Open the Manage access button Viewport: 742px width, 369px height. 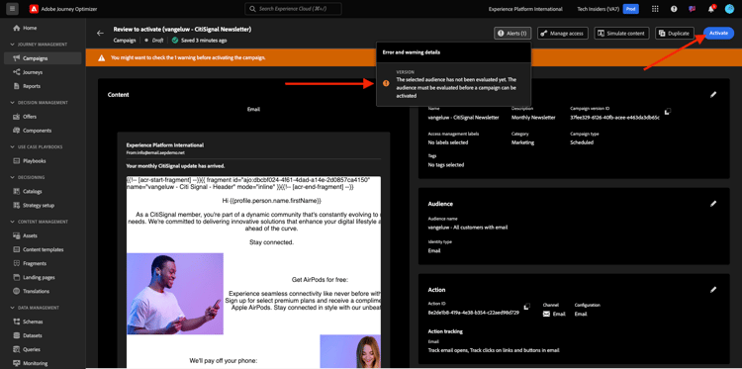tap(563, 33)
